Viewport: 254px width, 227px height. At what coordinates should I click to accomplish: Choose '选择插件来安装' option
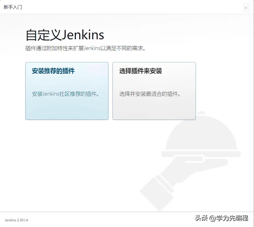click(154, 91)
